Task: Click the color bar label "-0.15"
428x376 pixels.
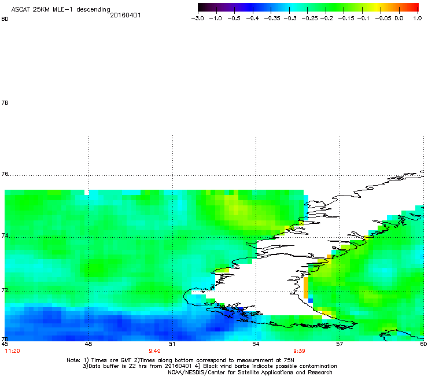Action: (x=346, y=19)
